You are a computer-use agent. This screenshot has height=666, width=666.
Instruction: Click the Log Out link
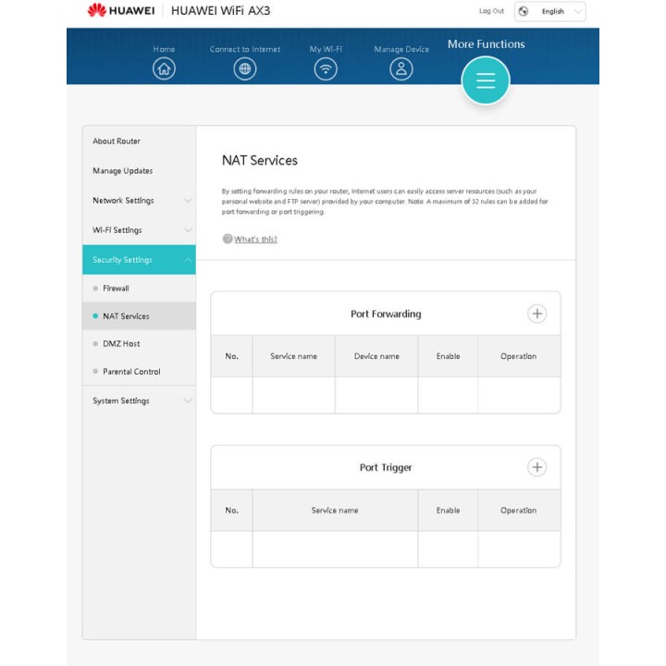click(x=491, y=11)
